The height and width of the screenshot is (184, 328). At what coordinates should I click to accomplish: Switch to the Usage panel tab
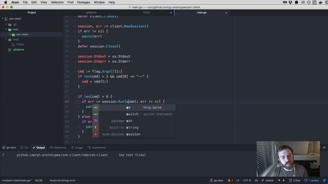tap(77, 148)
